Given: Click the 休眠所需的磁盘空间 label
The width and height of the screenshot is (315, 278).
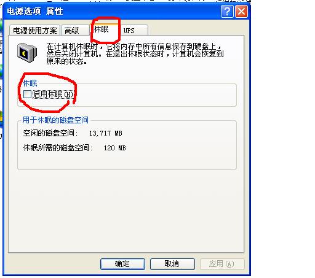Looking at the screenshot, I should pyautogui.click(x=58, y=148).
